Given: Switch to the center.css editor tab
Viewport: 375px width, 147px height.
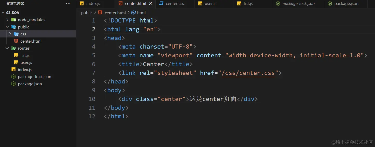Looking at the screenshot, I should pyautogui.click(x=175, y=4).
